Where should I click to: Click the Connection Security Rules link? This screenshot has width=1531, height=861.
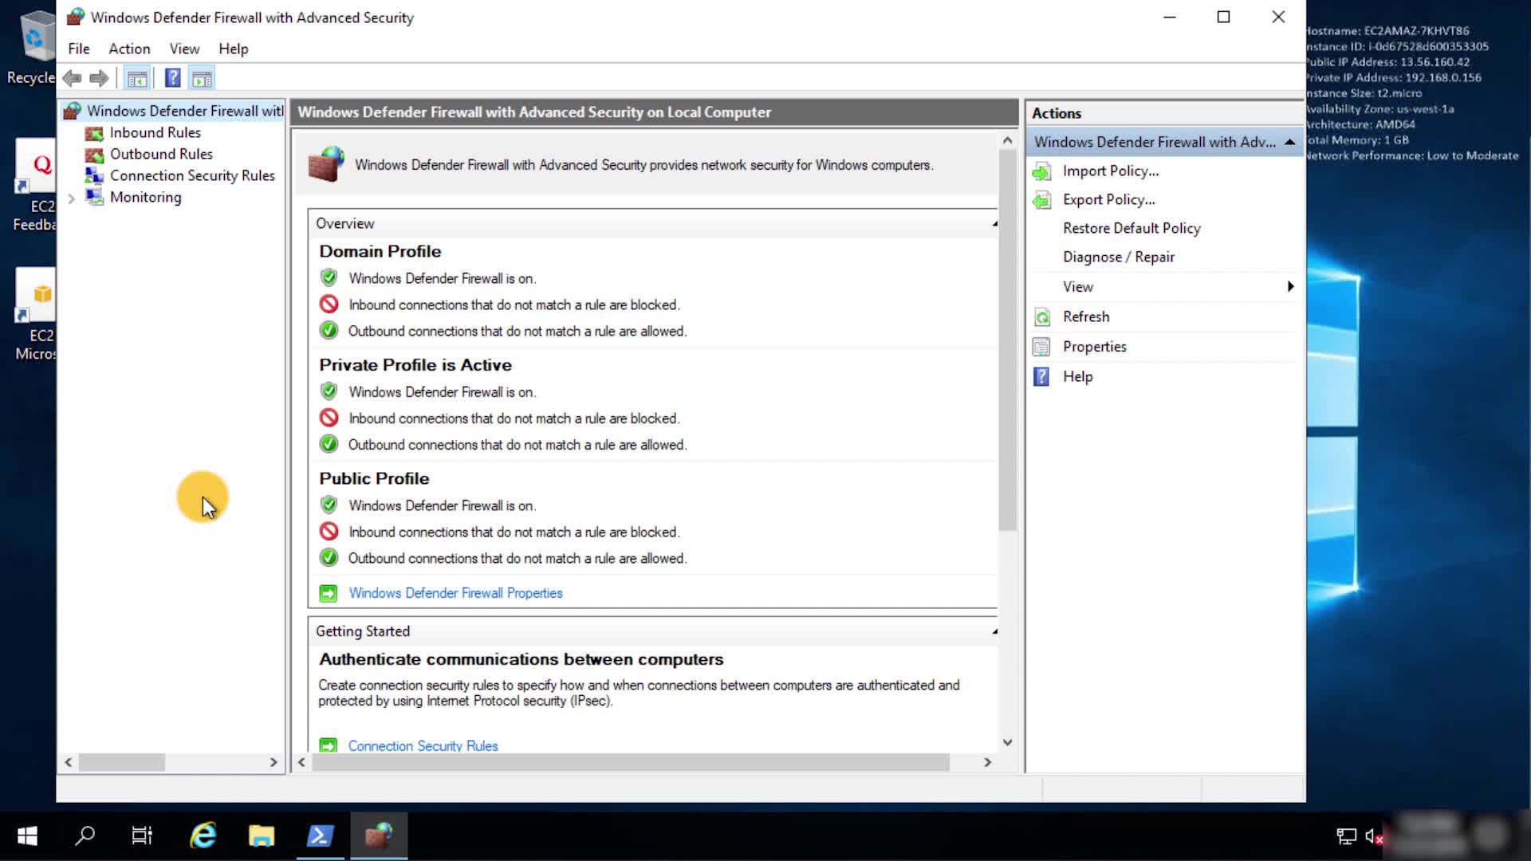pyautogui.click(x=423, y=746)
